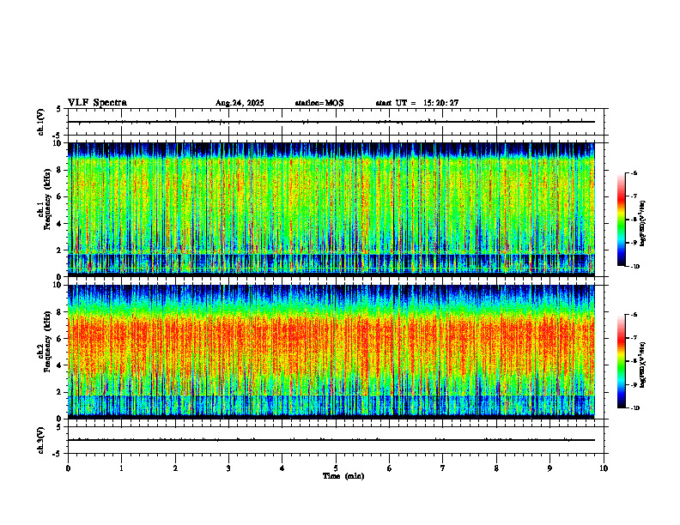Click the "4" kHz tick on ch.2 axis
680x525 pixels.
(60, 365)
